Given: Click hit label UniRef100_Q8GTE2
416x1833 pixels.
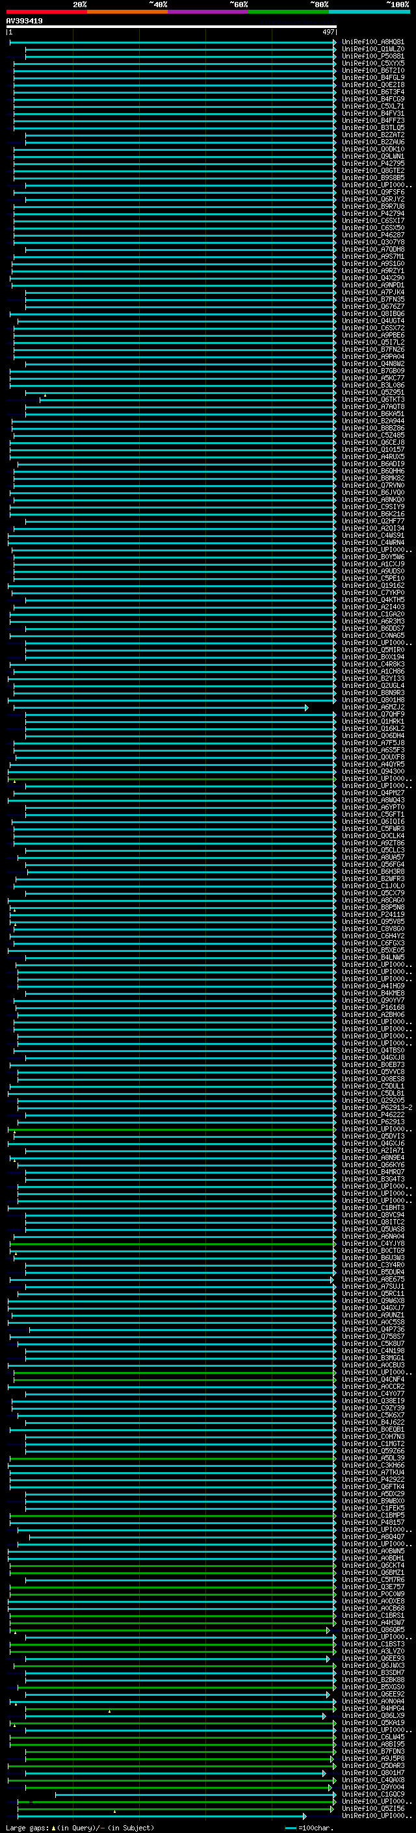Looking at the screenshot, I should pyautogui.click(x=372, y=171).
